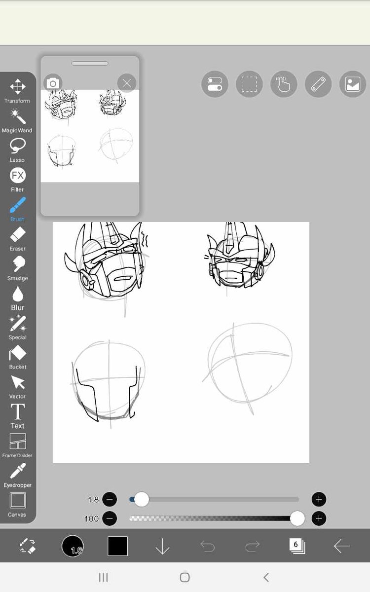Tap the reference image thumbnail
Image resolution: width=370 pixels, height=592 pixels.
coord(90,136)
